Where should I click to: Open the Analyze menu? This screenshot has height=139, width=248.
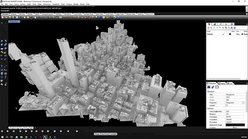(69, 4)
